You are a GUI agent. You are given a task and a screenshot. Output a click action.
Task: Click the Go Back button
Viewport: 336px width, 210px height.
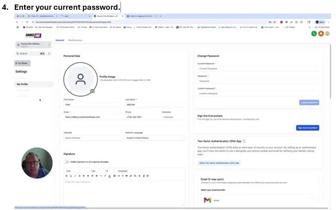[23, 63]
